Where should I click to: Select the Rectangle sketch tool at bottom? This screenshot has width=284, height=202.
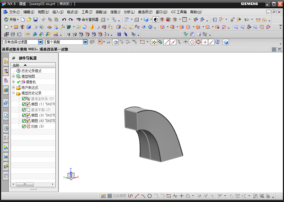[x=169, y=196]
